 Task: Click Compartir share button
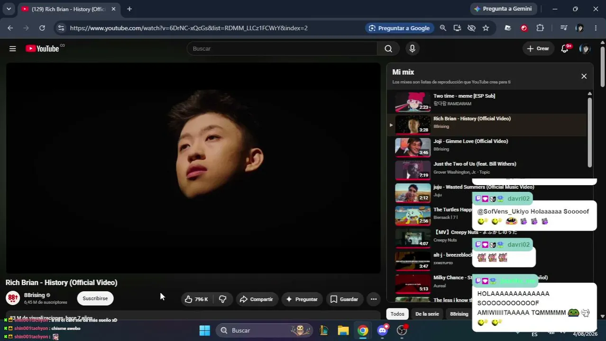257,299
